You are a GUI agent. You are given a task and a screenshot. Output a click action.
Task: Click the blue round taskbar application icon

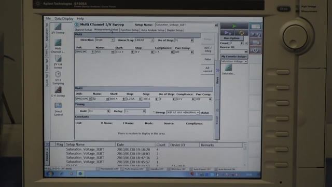click(80, 173)
